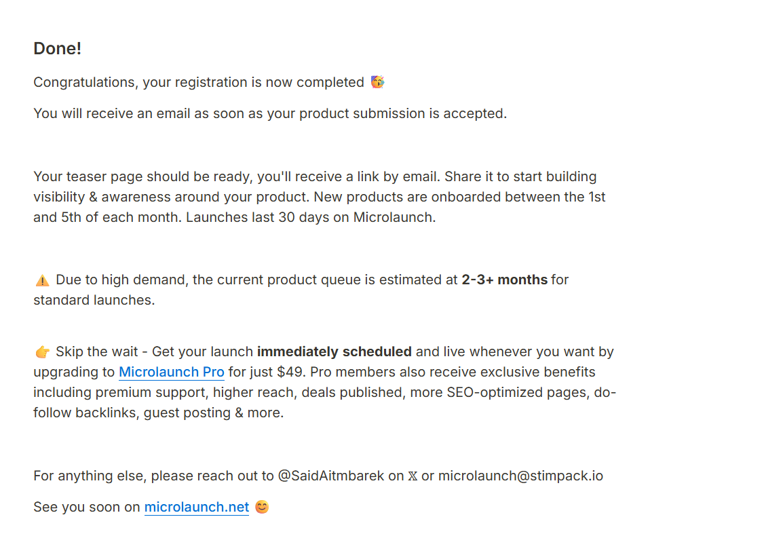Click the Done! heading

(x=58, y=48)
